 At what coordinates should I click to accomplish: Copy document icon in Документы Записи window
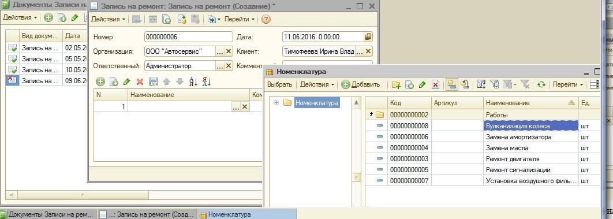click(62, 17)
